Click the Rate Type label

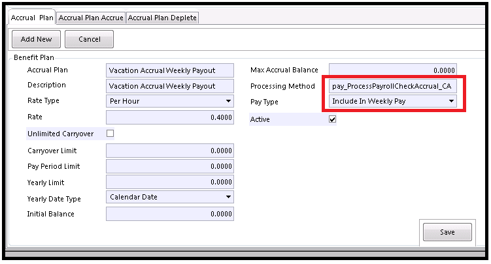point(43,100)
